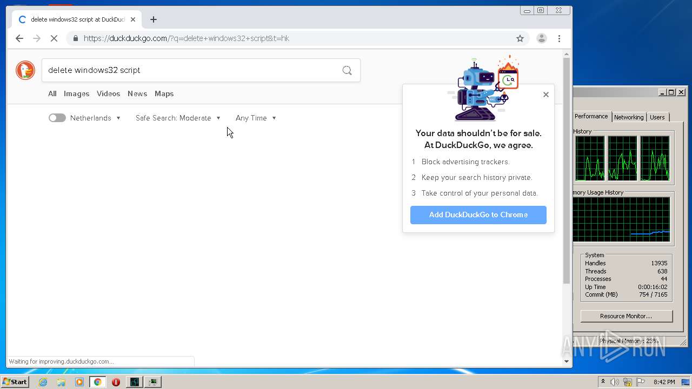Viewport: 692px width, 389px height.
Task: Select Chrome taskbar button
Action: coord(97,382)
